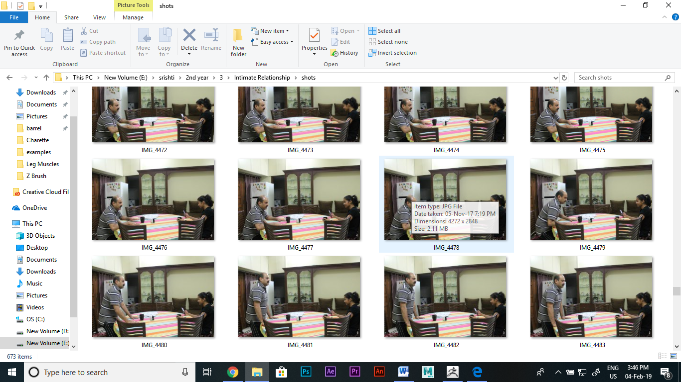Select OneDrive in navigation pane

tap(34, 208)
